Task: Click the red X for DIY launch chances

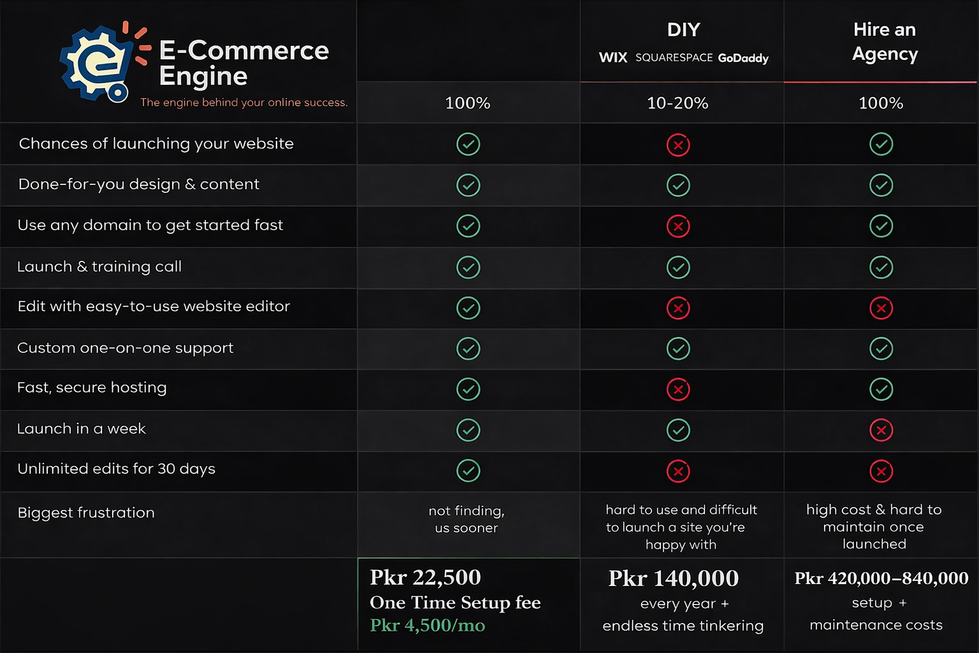Action: pos(678,145)
